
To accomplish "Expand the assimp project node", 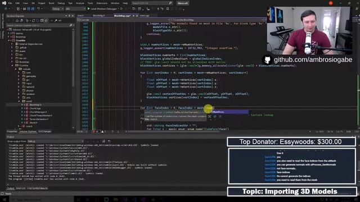I will click(9, 33).
